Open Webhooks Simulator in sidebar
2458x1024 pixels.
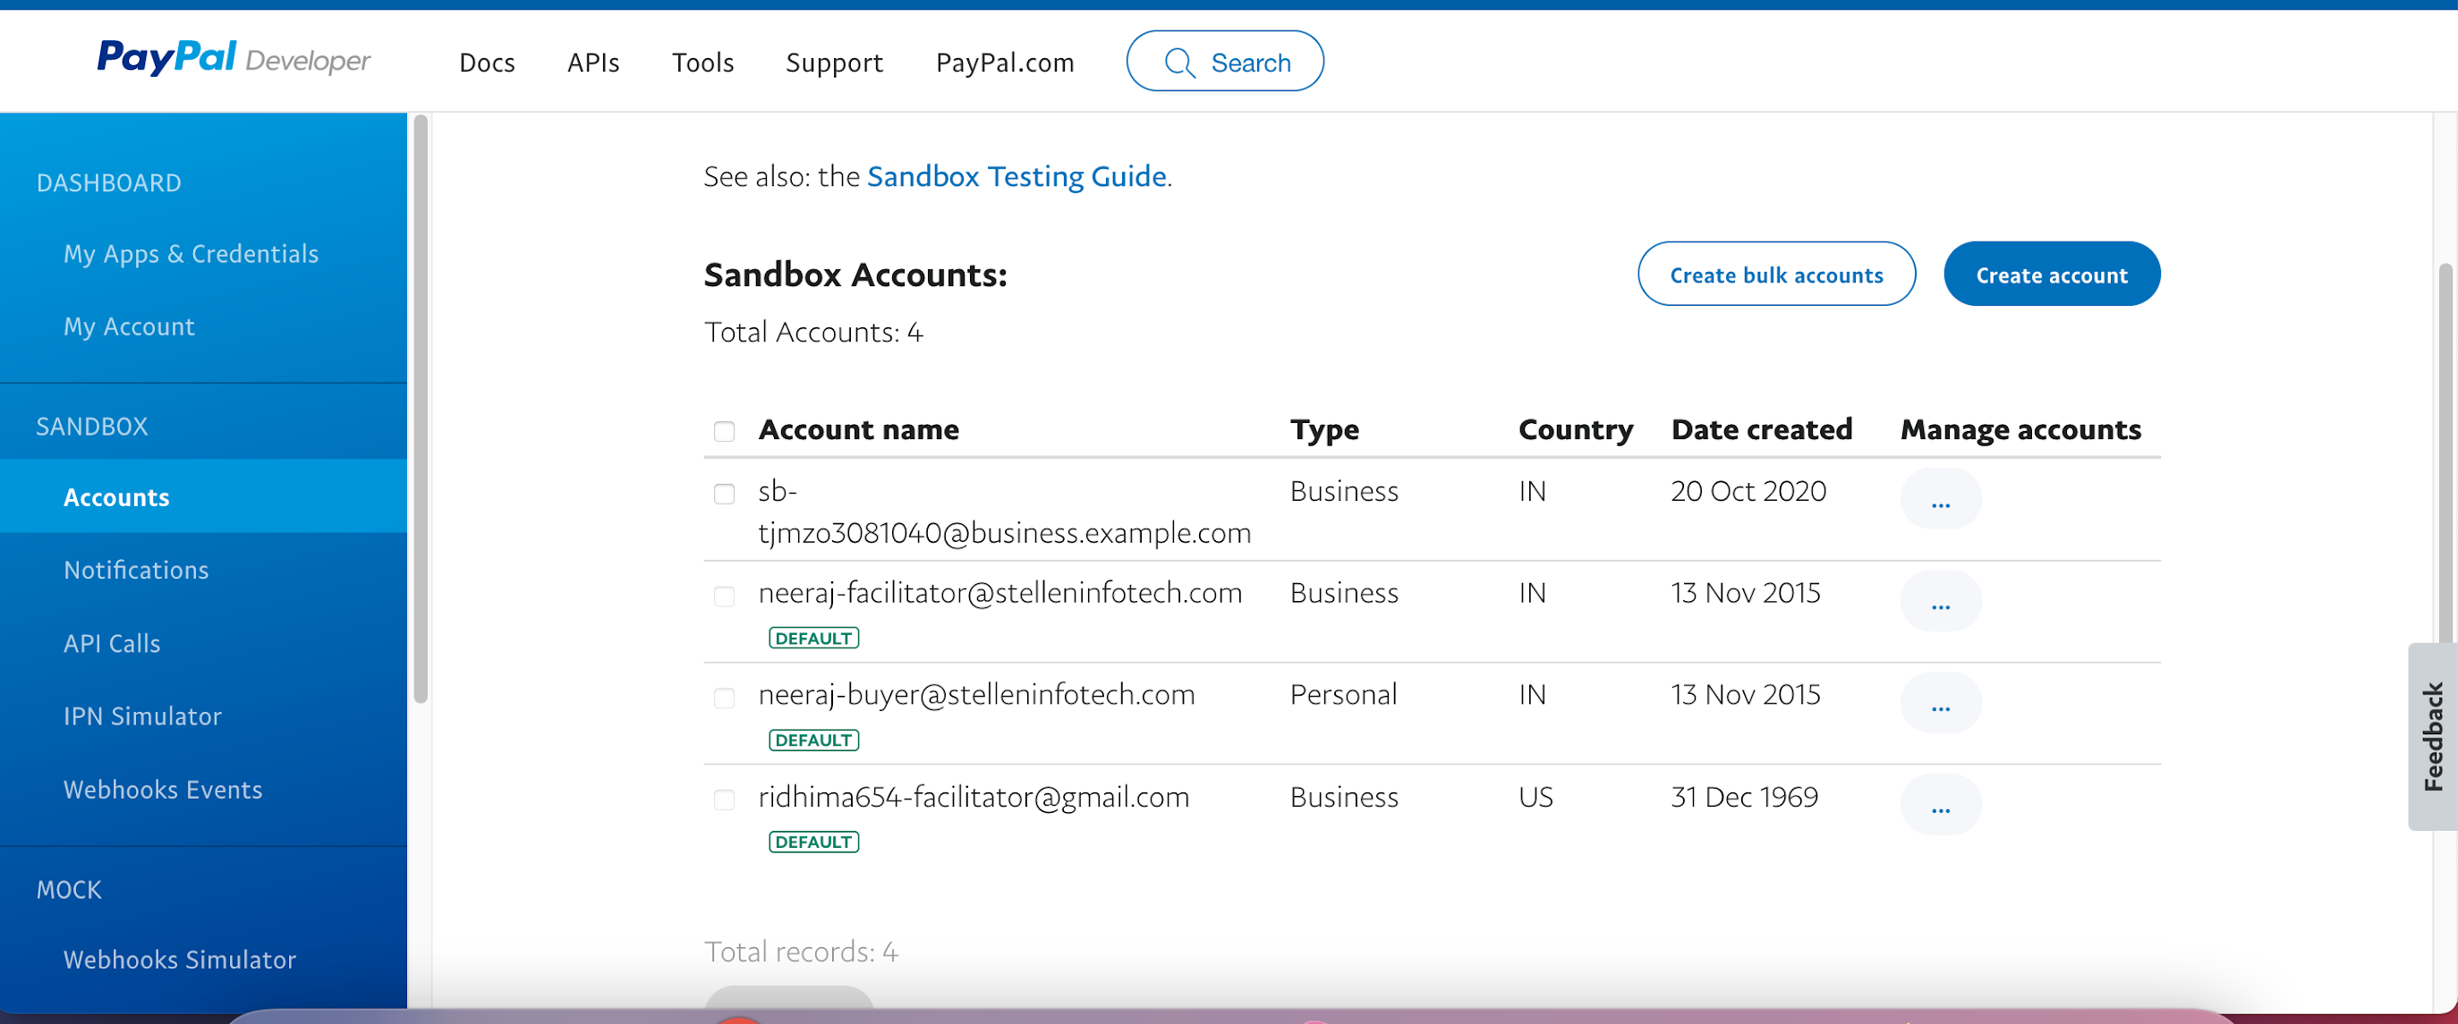pos(179,960)
